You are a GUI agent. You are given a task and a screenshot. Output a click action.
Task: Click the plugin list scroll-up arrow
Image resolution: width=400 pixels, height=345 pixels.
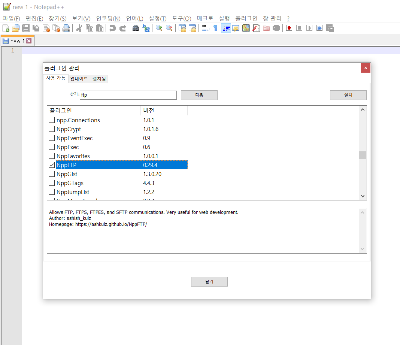pyautogui.click(x=363, y=110)
